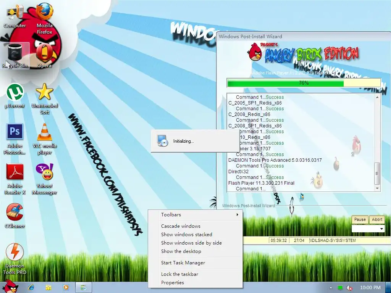Click the green tray status icon
Screen dimensions: 391x293
tap(340, 288)
